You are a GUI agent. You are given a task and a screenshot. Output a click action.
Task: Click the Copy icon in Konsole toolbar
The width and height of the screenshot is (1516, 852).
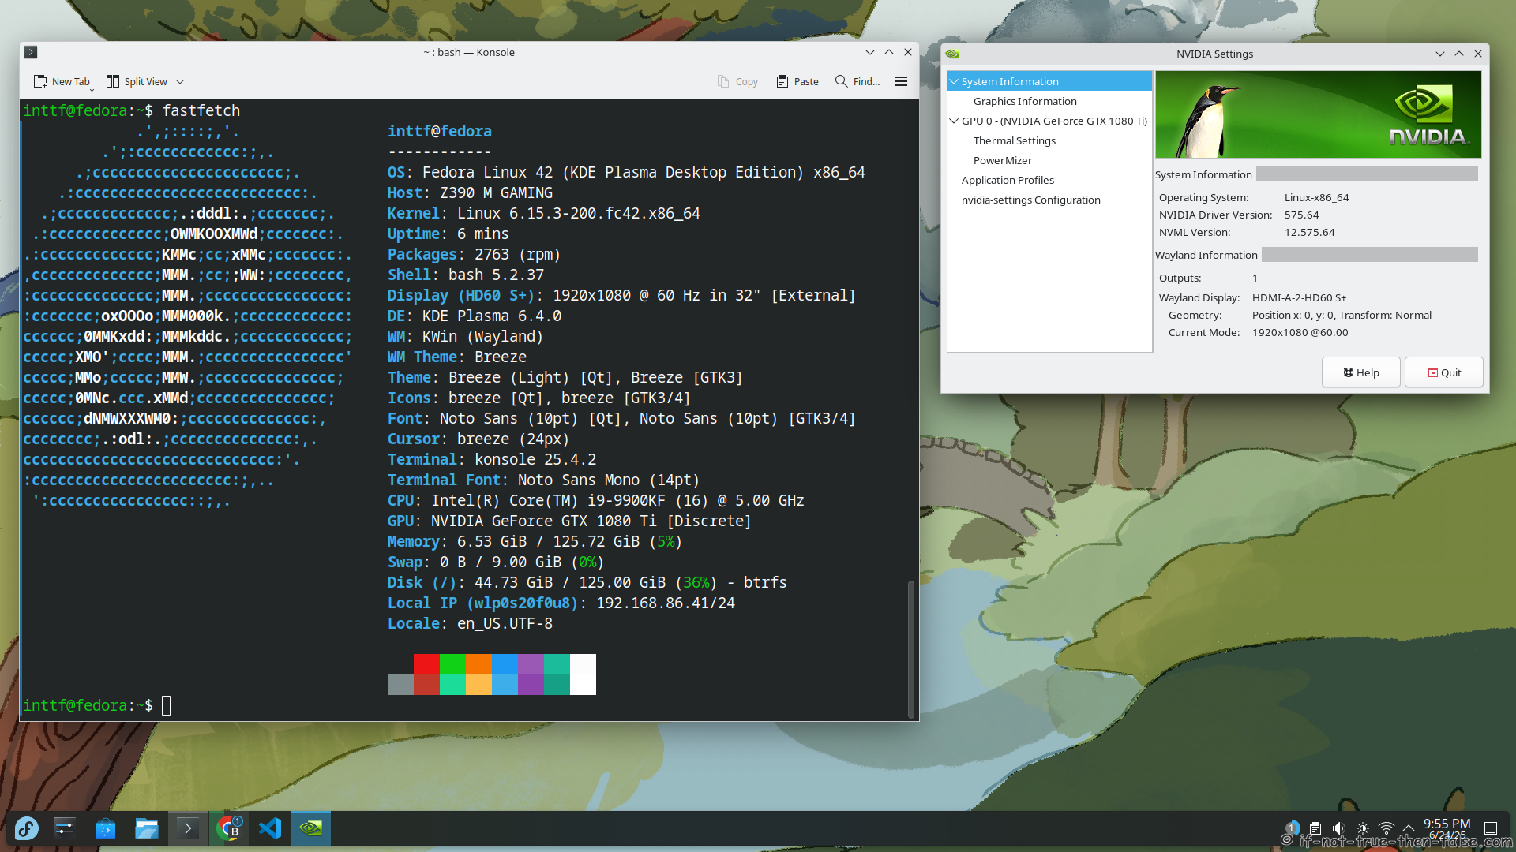[x=723, y=81]
